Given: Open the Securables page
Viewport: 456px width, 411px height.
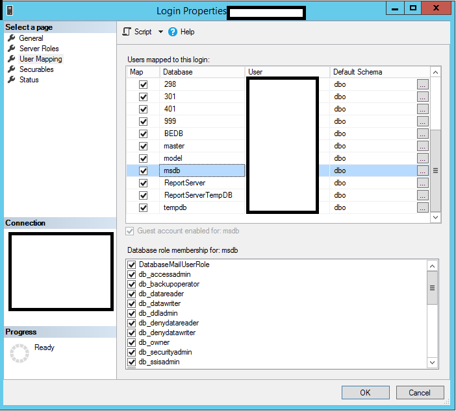Looking at the screenshot, I should (x=36, y=69).
